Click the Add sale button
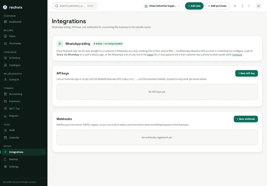The width and height of the screenshot is (267, 186). tap(194, 6)
